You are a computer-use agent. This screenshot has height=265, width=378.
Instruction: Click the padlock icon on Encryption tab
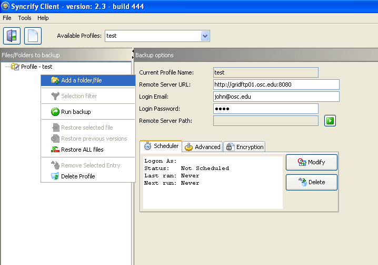click(x=229, y=147)
